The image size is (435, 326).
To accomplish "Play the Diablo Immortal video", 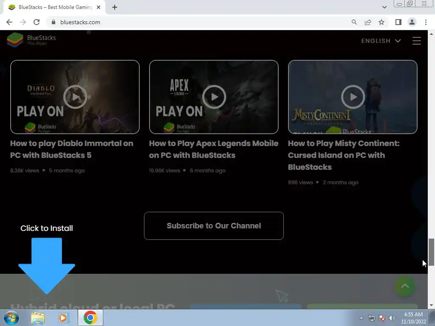I will click(75, 97).
